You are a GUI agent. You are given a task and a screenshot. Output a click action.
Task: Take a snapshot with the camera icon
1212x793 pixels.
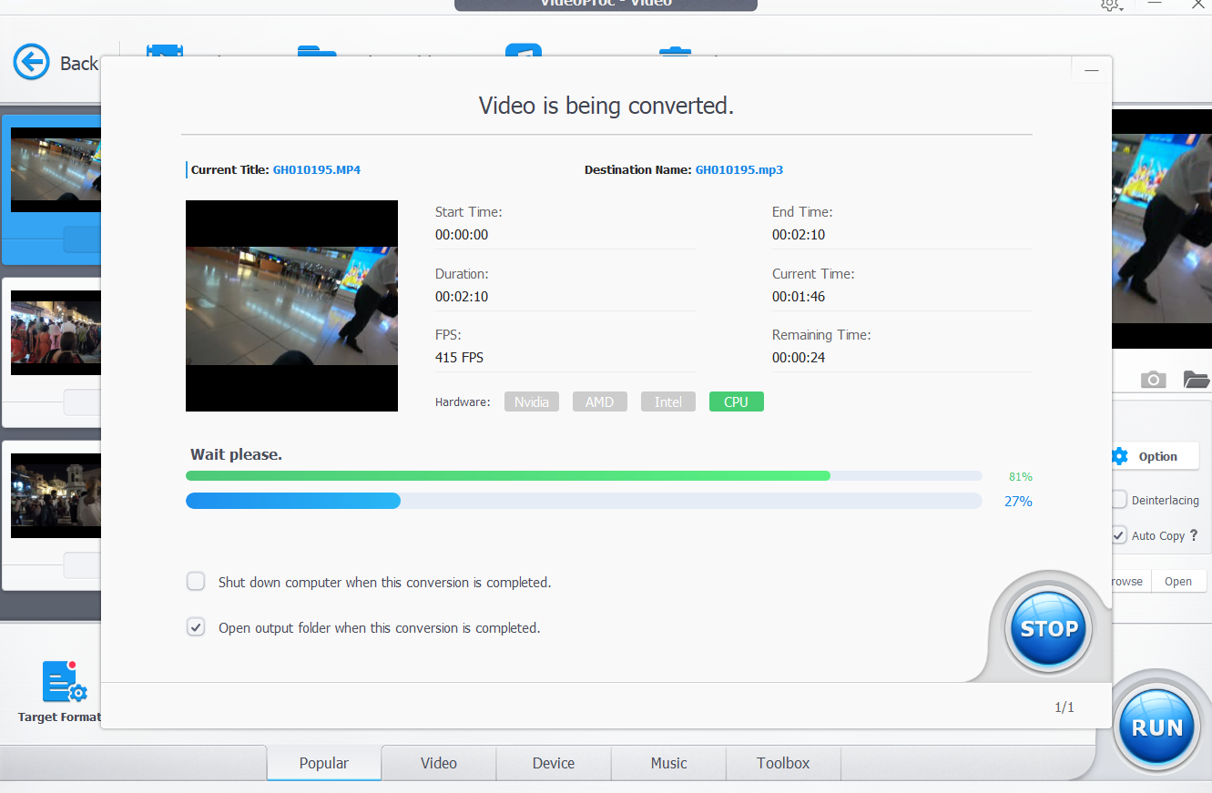1154,379
